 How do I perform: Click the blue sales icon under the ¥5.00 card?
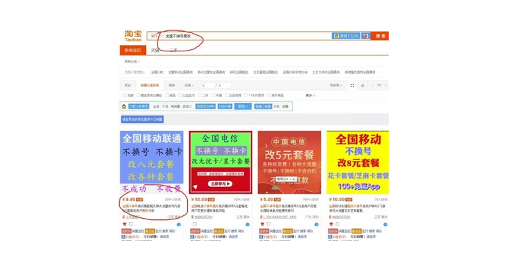261,237
